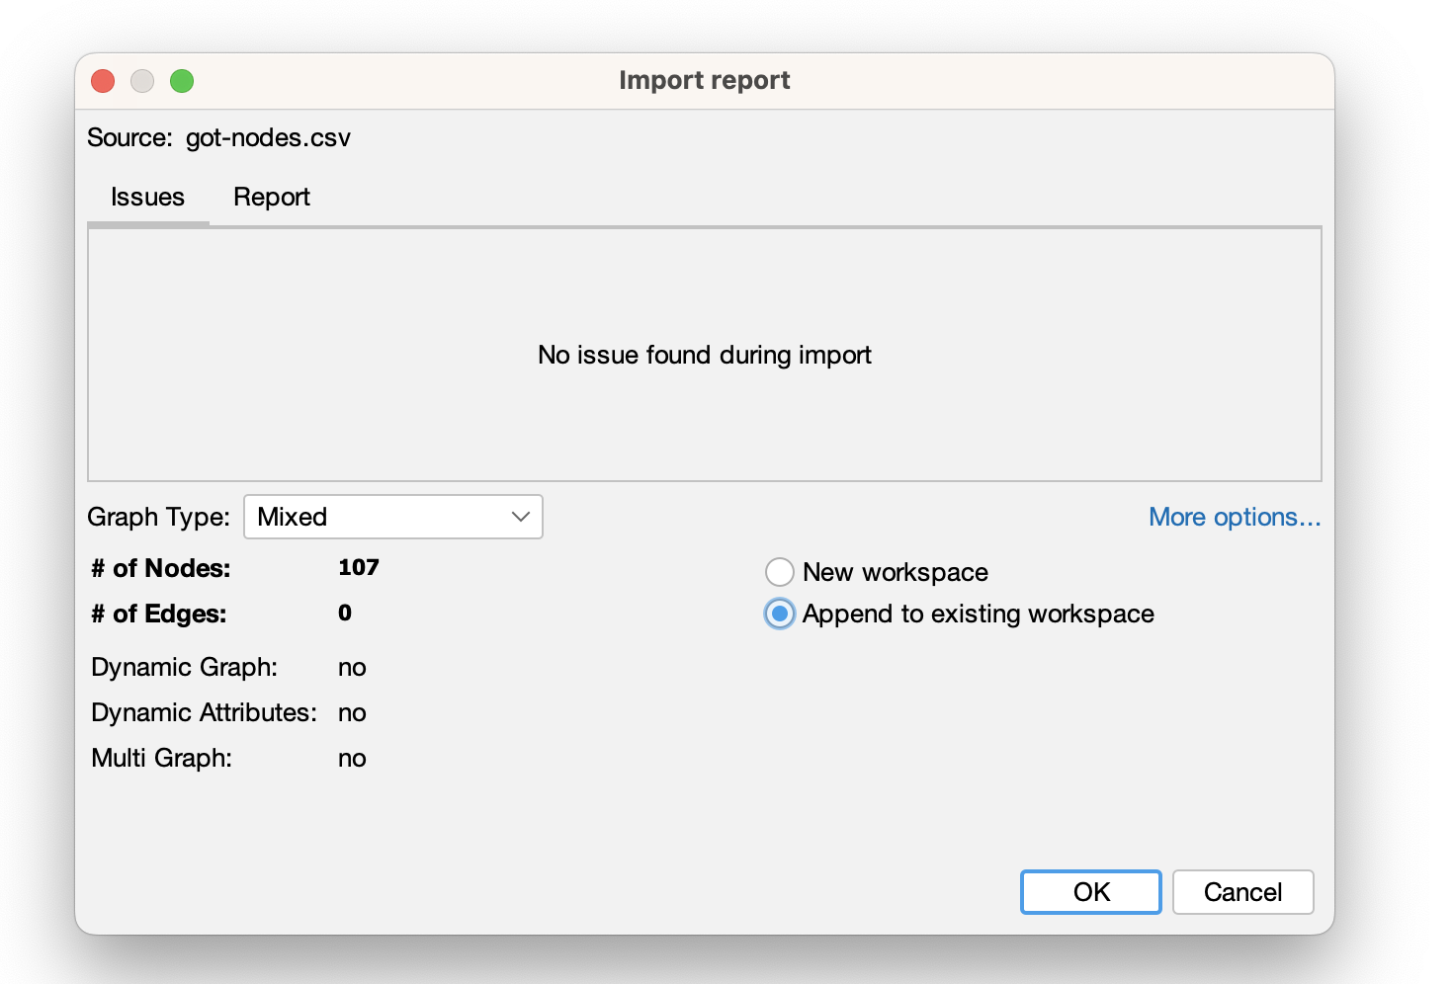The width and height of the screenshot is (1453, 984).
Task: Choose Append to existing workspace option
Action: pyautogui.click(x=780, y=614)
